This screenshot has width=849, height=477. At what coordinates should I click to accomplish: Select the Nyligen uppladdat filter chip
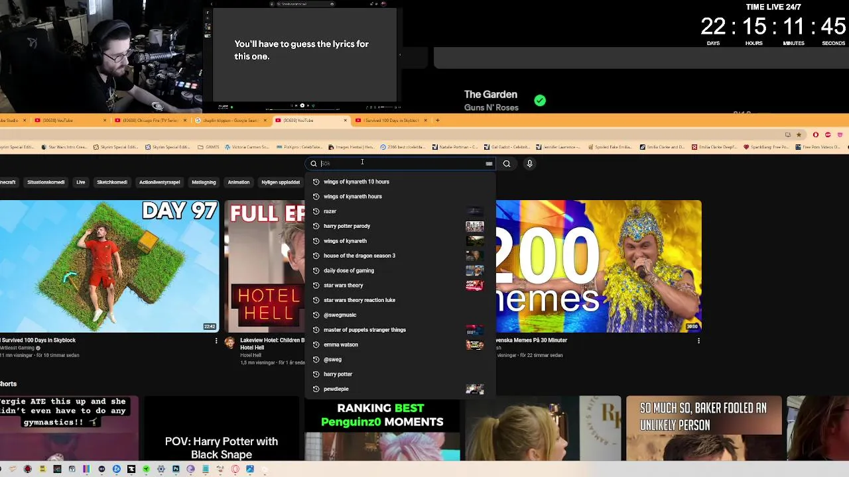(281, 182)
